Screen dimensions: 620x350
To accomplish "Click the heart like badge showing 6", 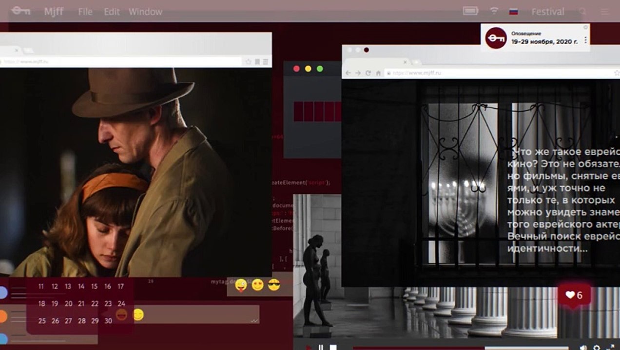I will tap(574, 295).
